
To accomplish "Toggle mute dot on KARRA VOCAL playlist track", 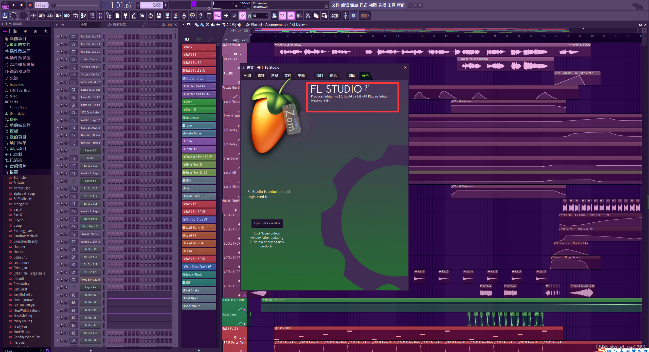I will click(x=244, y=54).
